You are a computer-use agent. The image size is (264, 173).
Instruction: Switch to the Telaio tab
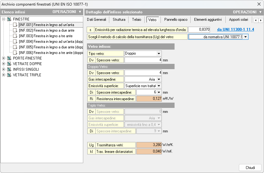click(x=136, y=20)
